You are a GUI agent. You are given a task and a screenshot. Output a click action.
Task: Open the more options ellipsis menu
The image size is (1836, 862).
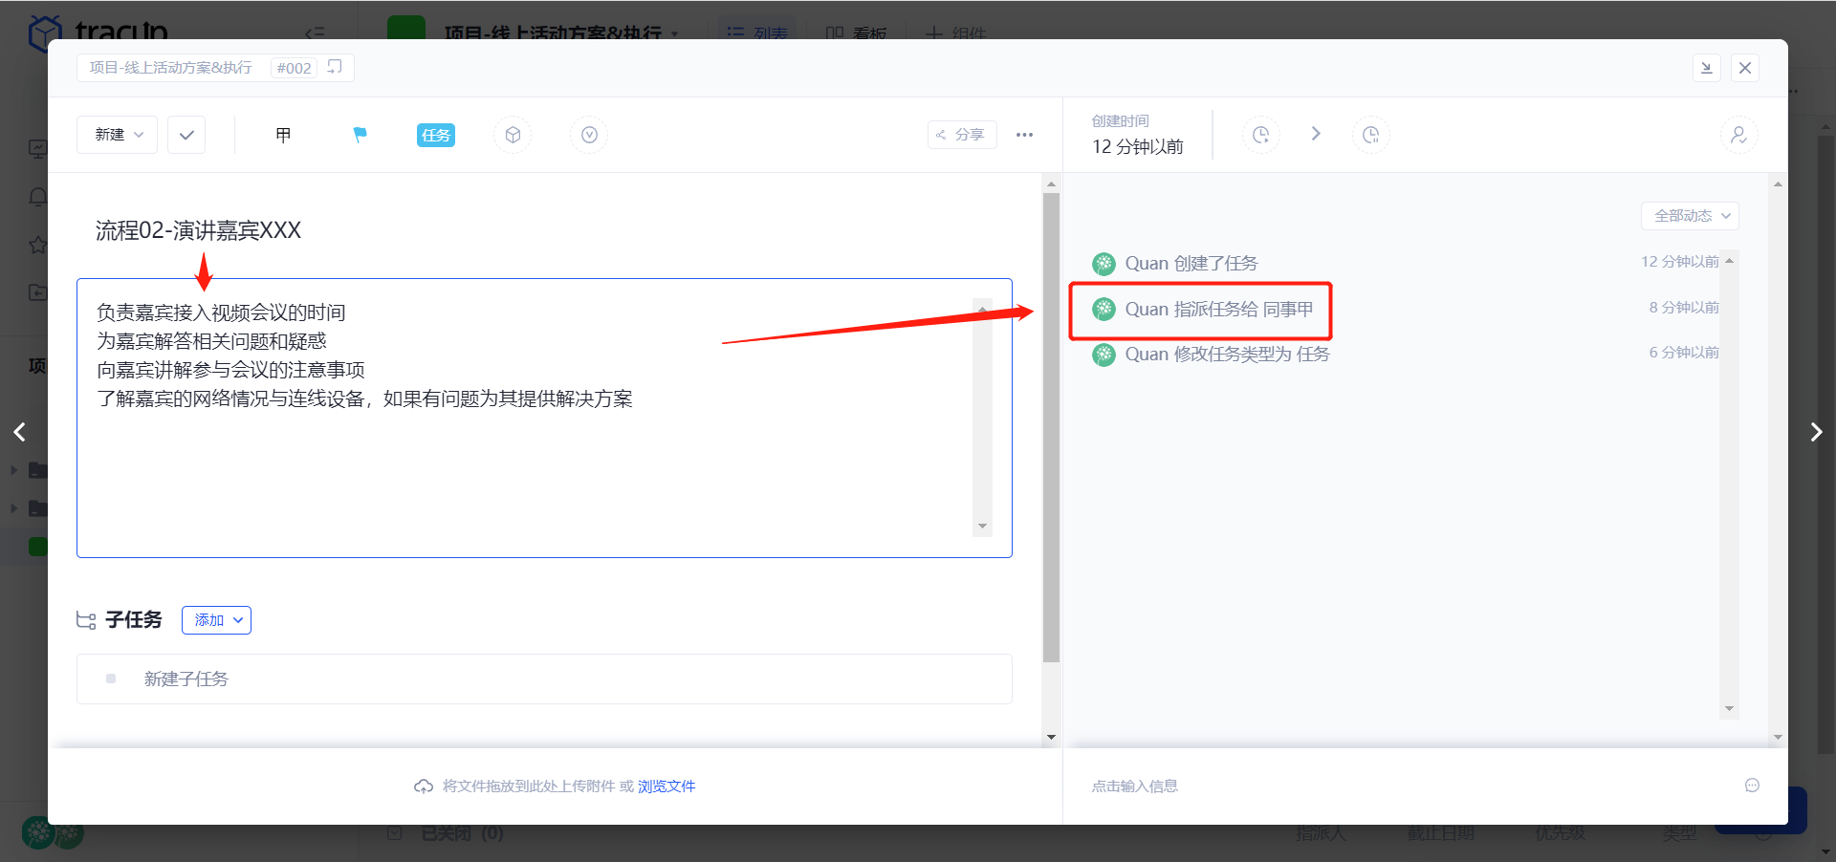click(x=1024, y=135)
